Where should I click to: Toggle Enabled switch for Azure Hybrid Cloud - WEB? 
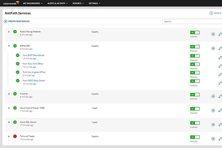click(x=195, y=109)
